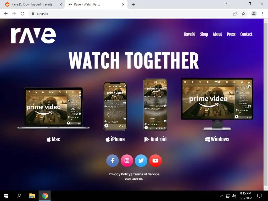
Task: Go to the Shop page
Action: pos(204,34)
